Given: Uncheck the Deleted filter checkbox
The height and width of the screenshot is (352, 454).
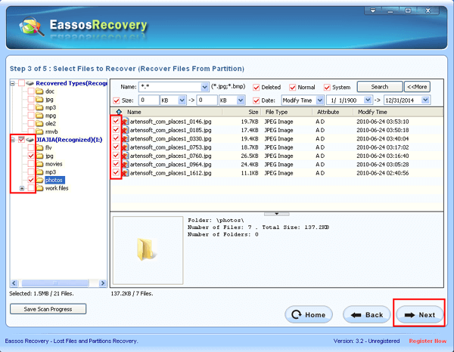Looking at the screenshot, I should 256,88.
